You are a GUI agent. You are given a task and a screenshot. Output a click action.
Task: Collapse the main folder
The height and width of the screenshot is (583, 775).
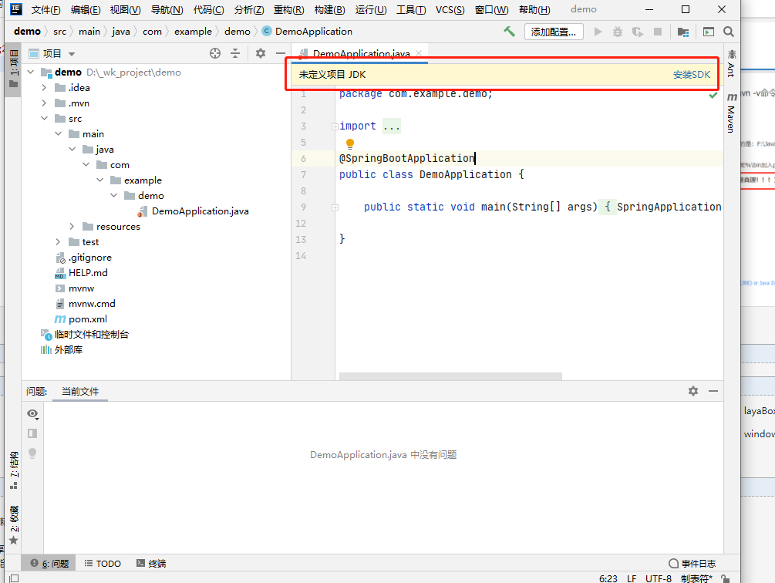(x=59, y=134)
